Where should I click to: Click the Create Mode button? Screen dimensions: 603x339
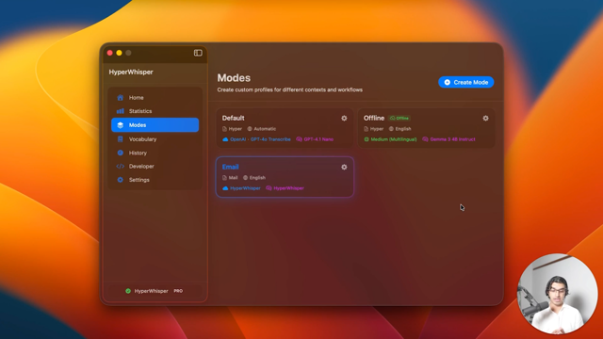pyautogui.click(x=465, y=82)
